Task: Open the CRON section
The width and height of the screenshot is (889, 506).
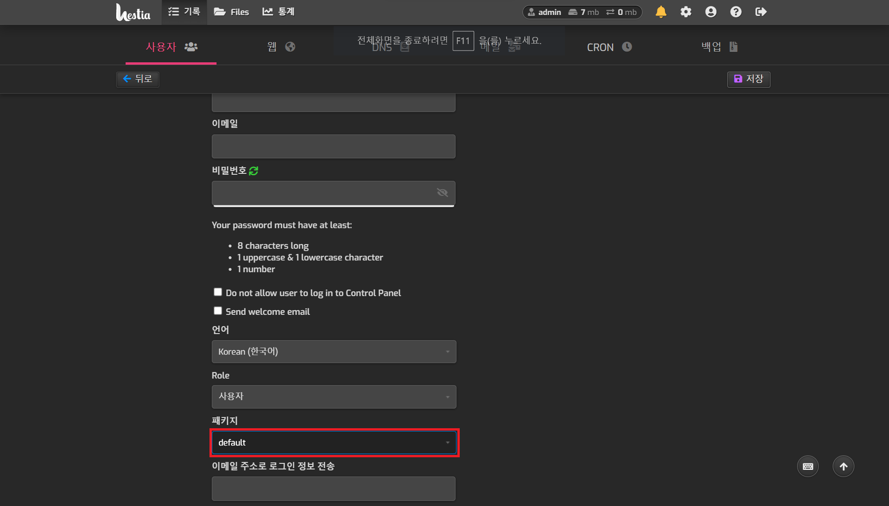Action: click(608, 46)
